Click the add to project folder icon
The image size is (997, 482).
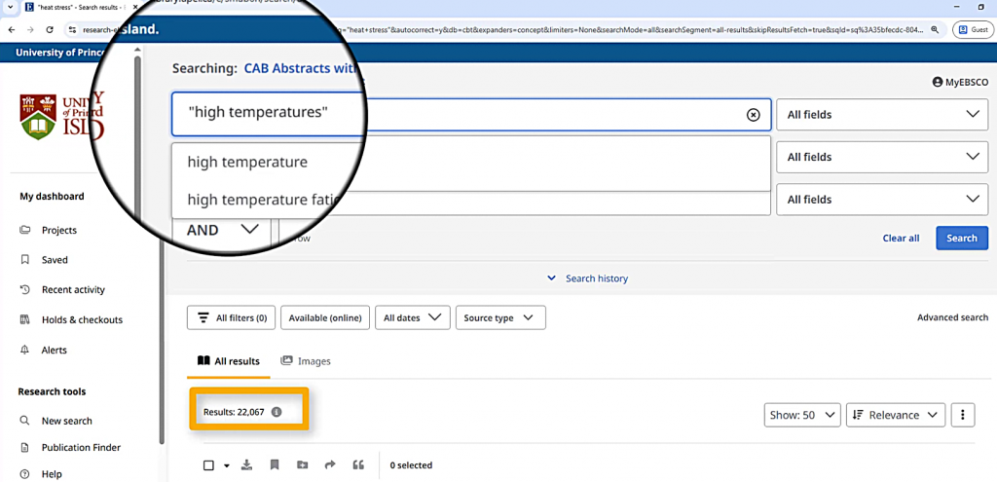[302, 465]
